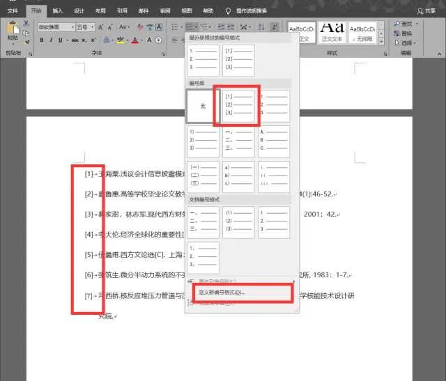The height and width of the screenshot is (381, 446).
Task: Toggle underline formatting
Action: point(61,40)
